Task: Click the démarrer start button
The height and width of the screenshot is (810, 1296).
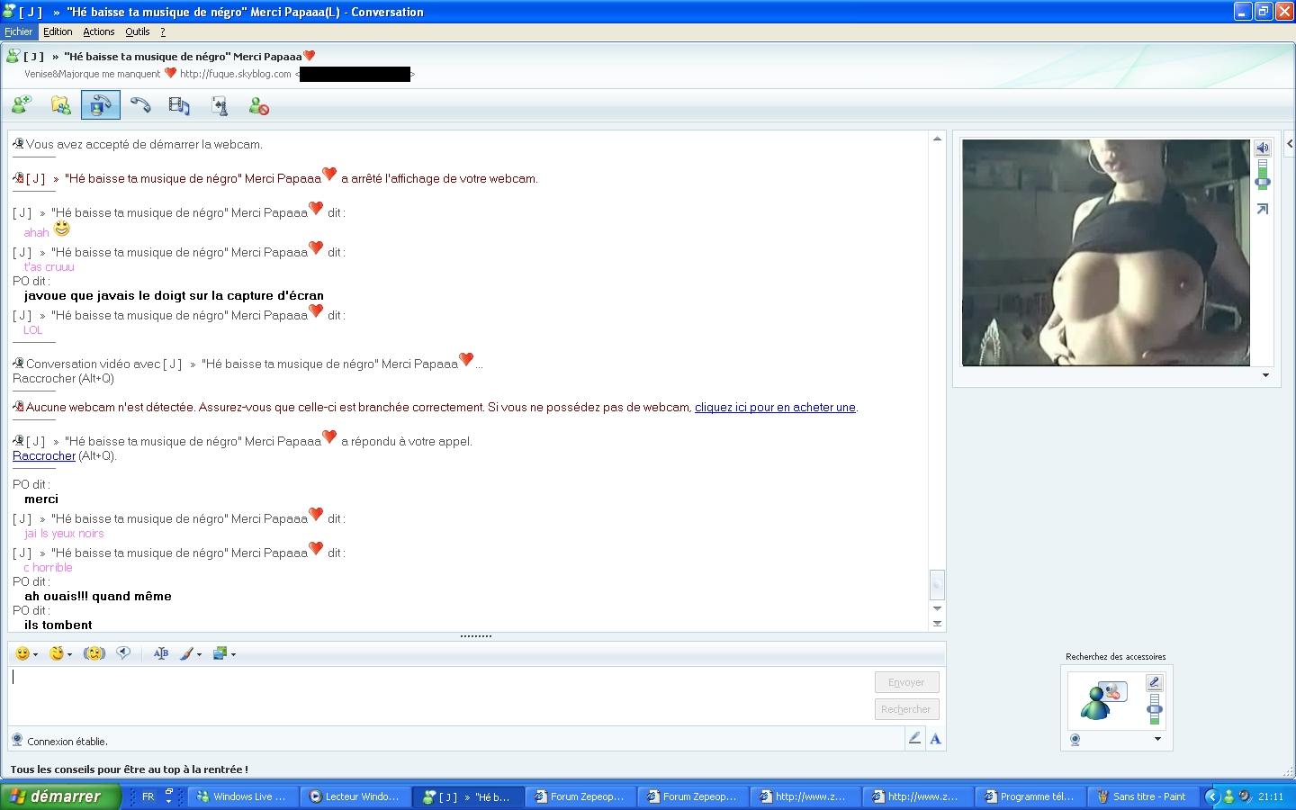Action: [60, 796]
